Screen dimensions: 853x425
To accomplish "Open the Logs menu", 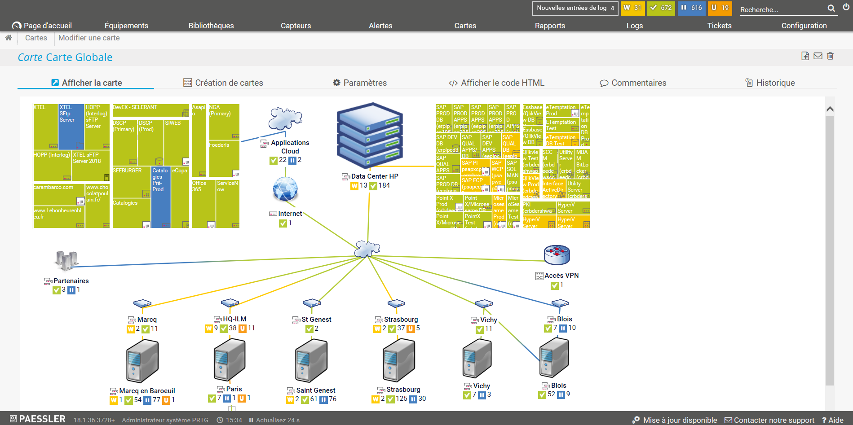I will 635,26.
